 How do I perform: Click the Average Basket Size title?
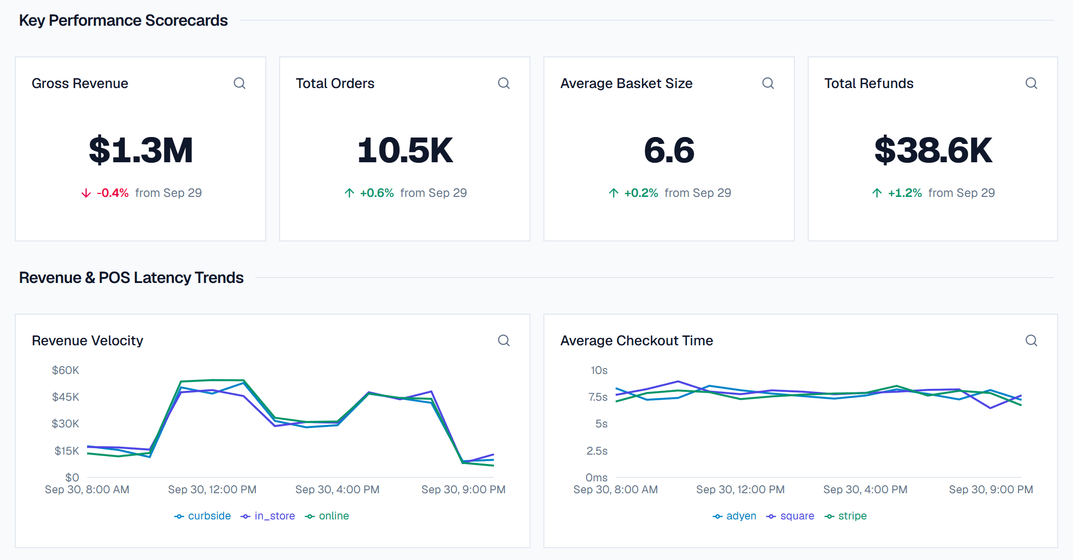[626, 84]
